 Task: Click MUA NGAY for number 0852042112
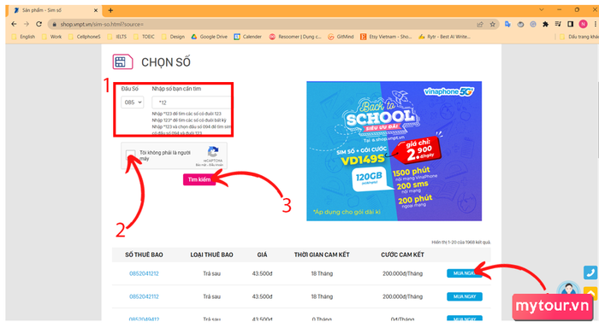(x=465, y=296)
